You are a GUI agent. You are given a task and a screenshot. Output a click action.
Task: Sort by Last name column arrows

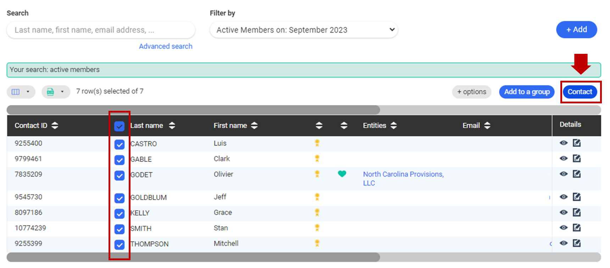tap(172, 125)
